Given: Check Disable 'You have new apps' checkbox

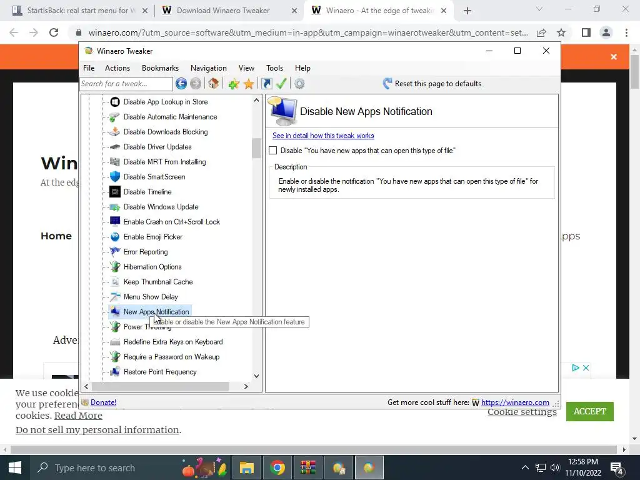Looking at the screenshot, I should coord(273,151).
